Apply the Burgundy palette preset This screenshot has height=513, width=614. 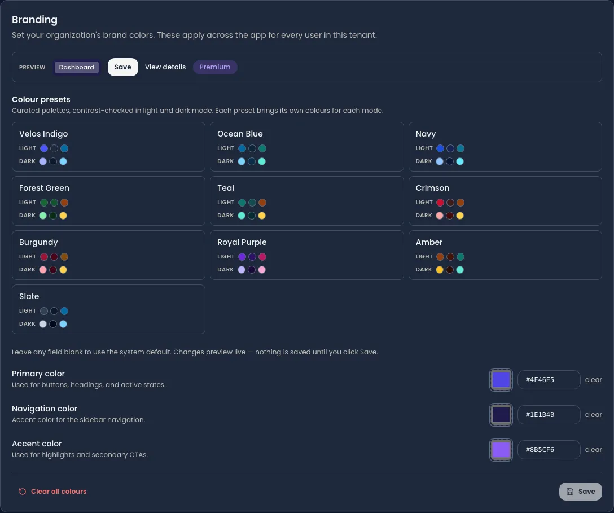pos(108,255)
